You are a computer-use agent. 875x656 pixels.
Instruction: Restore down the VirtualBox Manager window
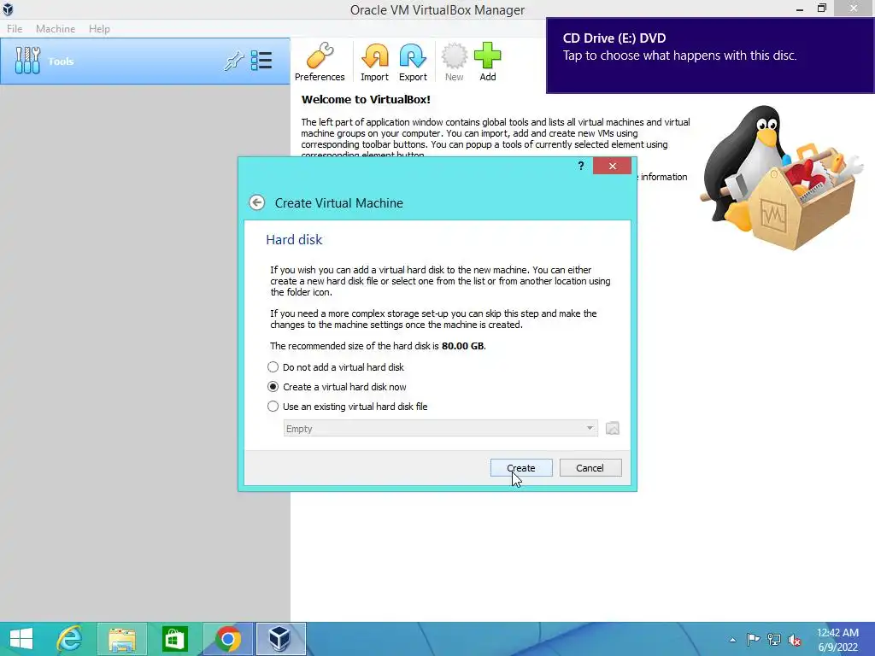822,9
